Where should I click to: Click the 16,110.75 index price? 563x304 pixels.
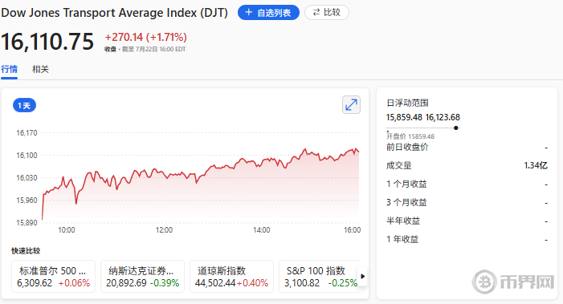click(47, 42)
